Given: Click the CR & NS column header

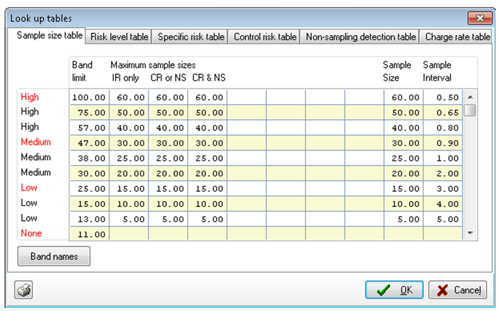Looking at the screenshot, I should click(x=209, y=78).
